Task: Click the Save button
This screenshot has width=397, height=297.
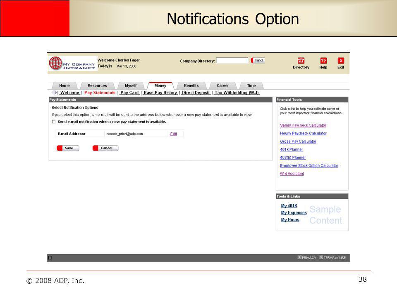Action: click(68, 148)
